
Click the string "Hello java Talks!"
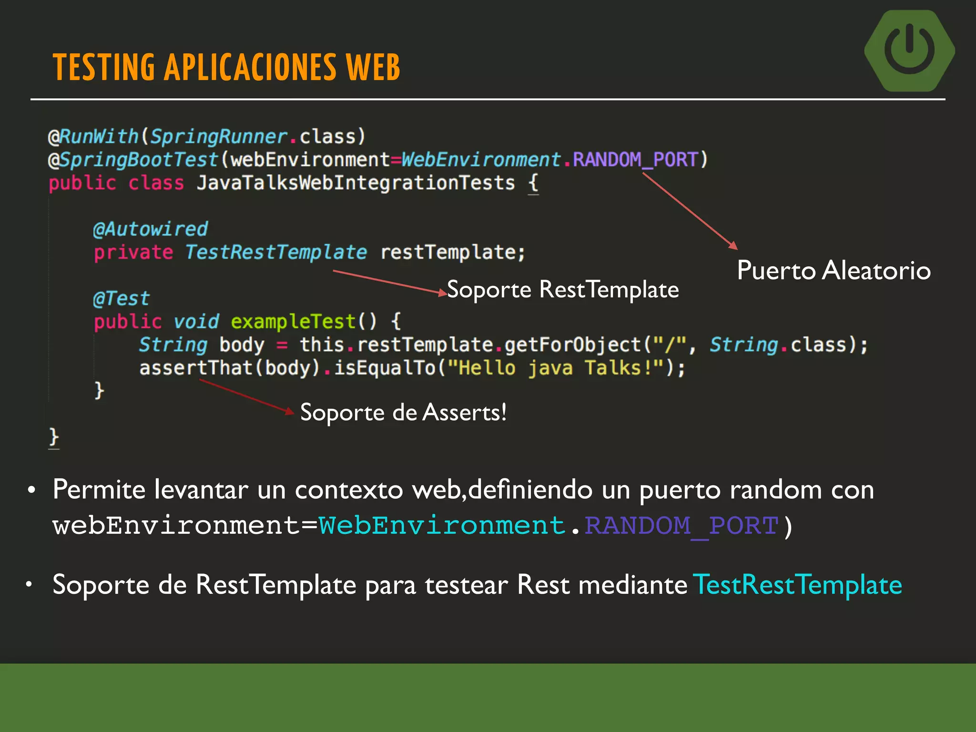coord(555,368)
